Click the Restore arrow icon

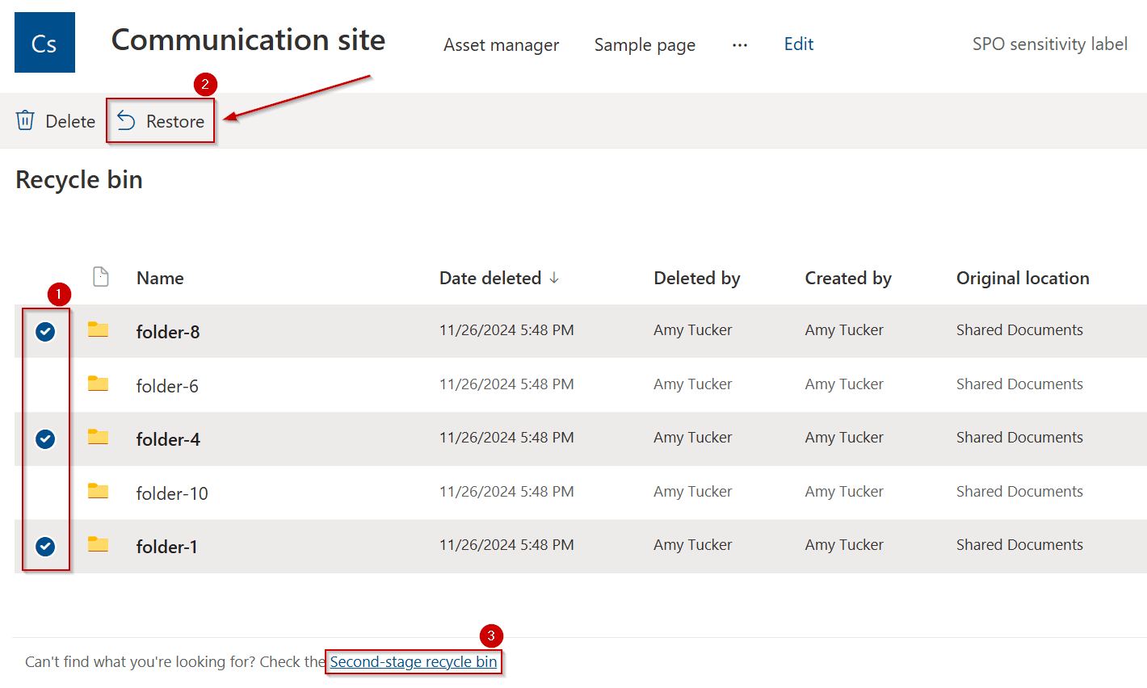click(x=126, y=120)
